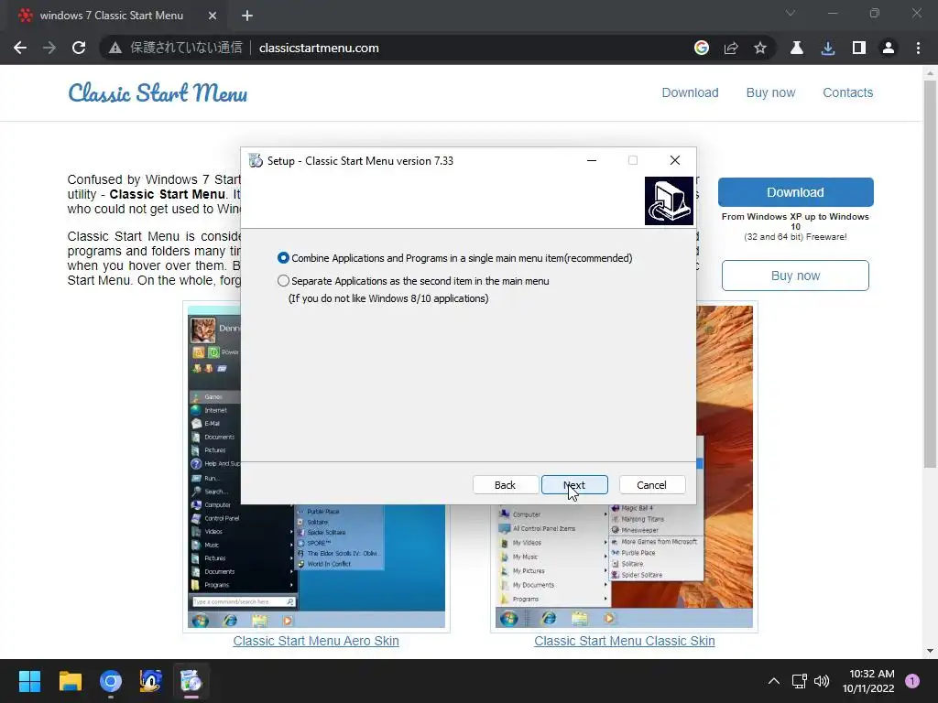
Task: Click the blue Download button on webpage
Action: point(795,192)
